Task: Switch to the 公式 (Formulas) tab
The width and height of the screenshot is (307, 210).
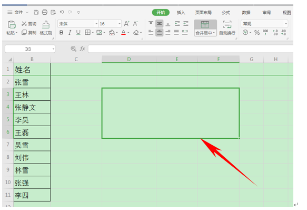Action: 226,13
